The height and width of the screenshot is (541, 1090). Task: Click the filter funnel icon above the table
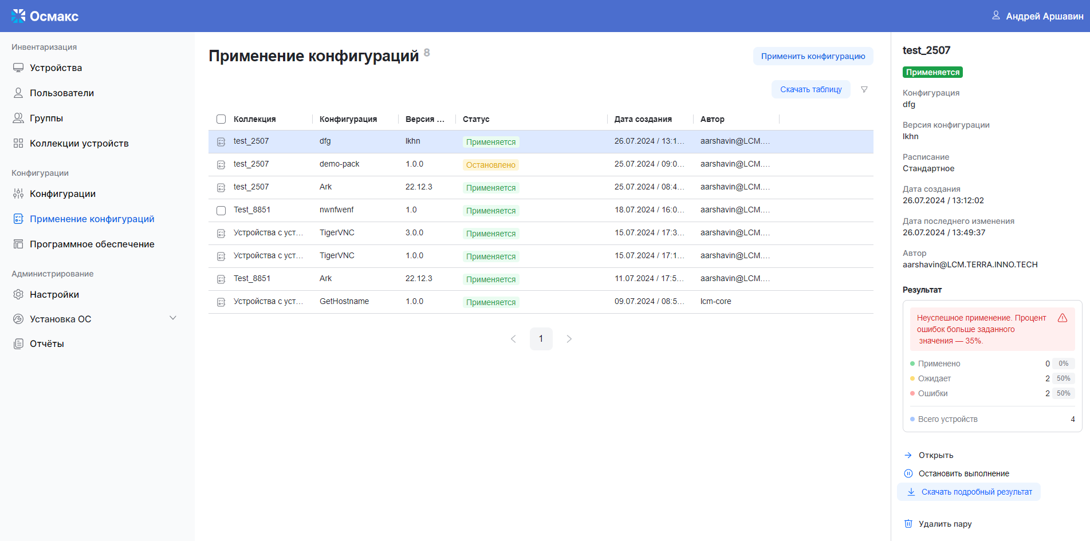864,89
